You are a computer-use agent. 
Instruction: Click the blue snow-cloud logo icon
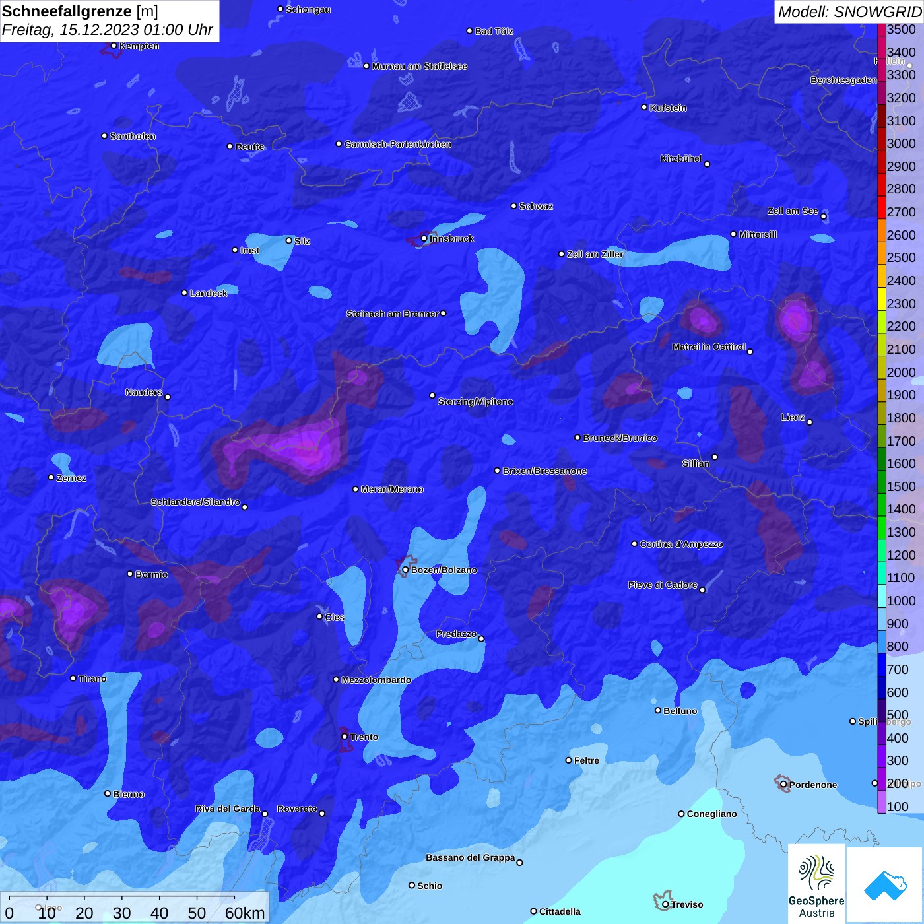(885, 885)
